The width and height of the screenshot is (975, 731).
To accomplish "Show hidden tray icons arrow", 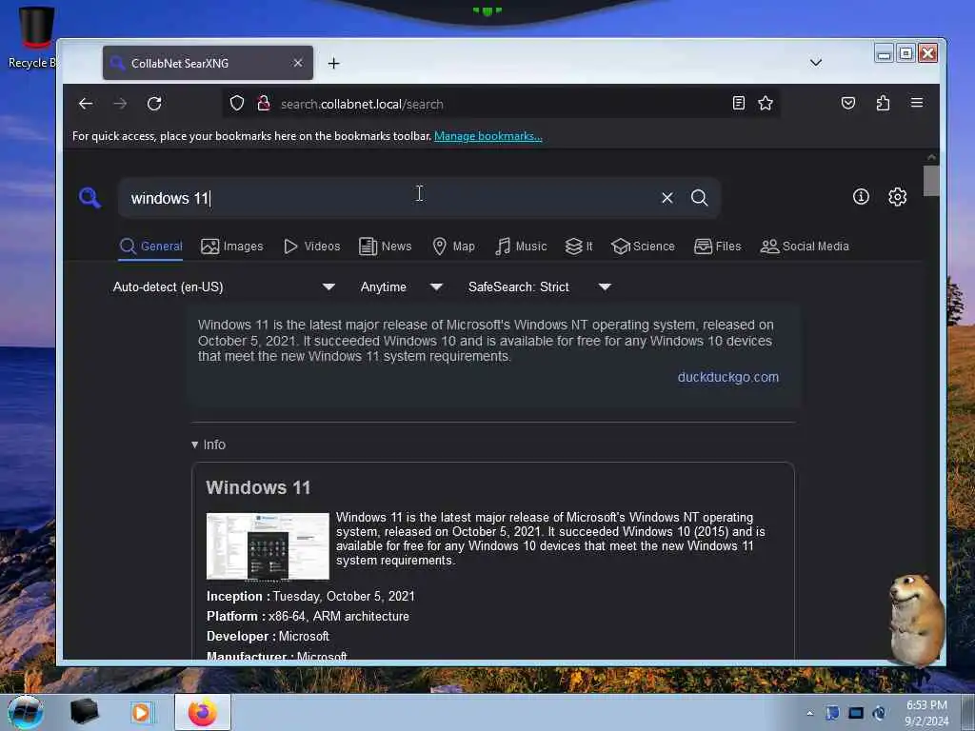I will pyautogui.click(x=809, y=714).
